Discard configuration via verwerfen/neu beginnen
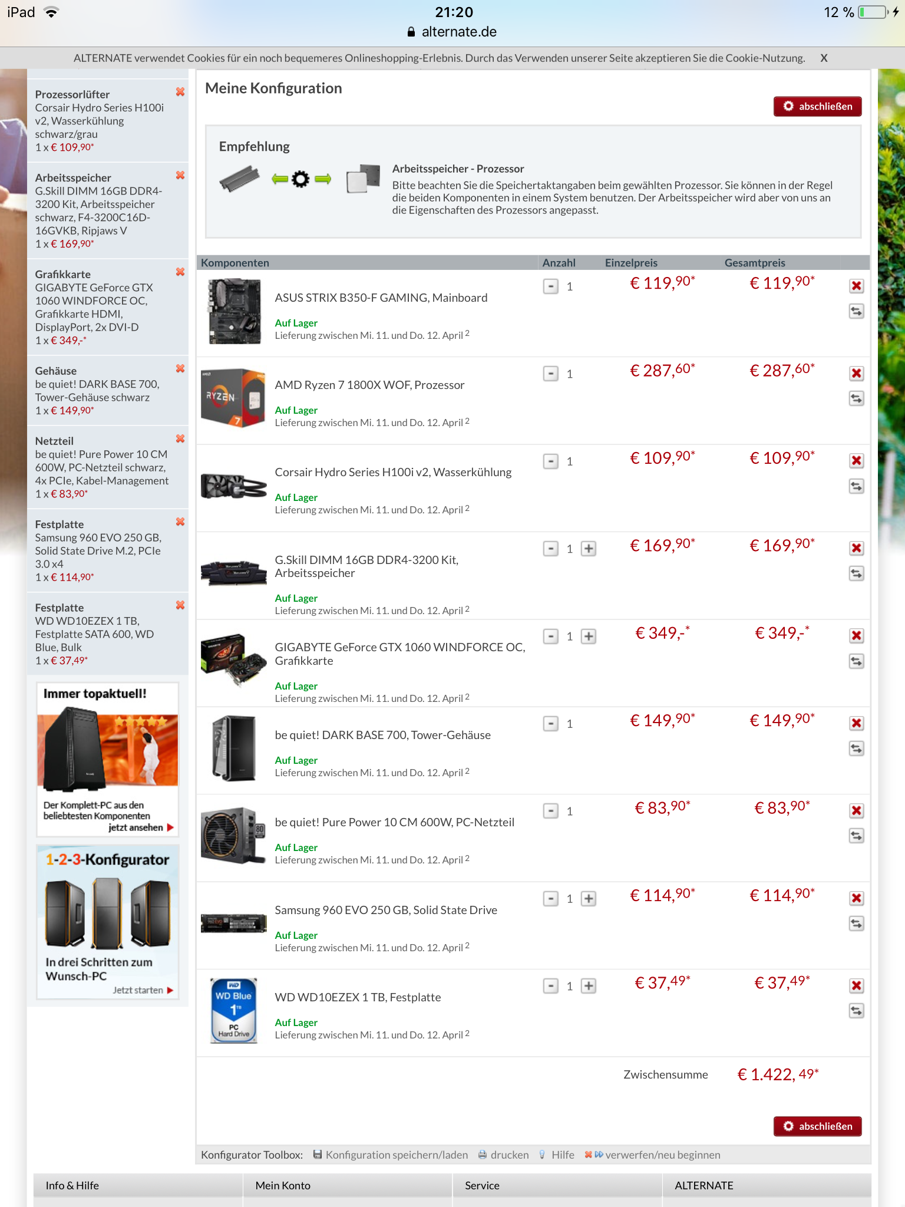The image size is (905, 1207). tap(652, 1155)
